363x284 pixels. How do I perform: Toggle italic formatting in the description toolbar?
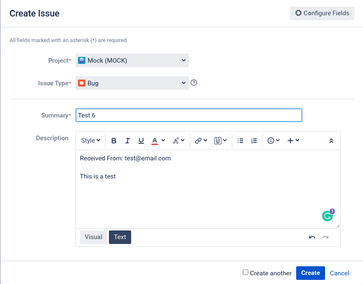127,141
